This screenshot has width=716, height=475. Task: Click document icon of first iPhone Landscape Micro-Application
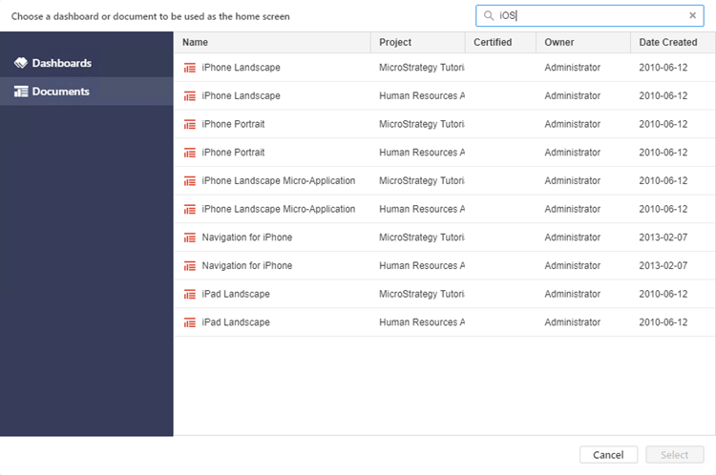(190, 181)
